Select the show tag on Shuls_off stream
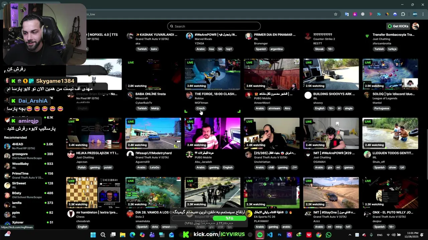Image resolution: width=428 pixels, height=240 pixels. pos(392,167)
